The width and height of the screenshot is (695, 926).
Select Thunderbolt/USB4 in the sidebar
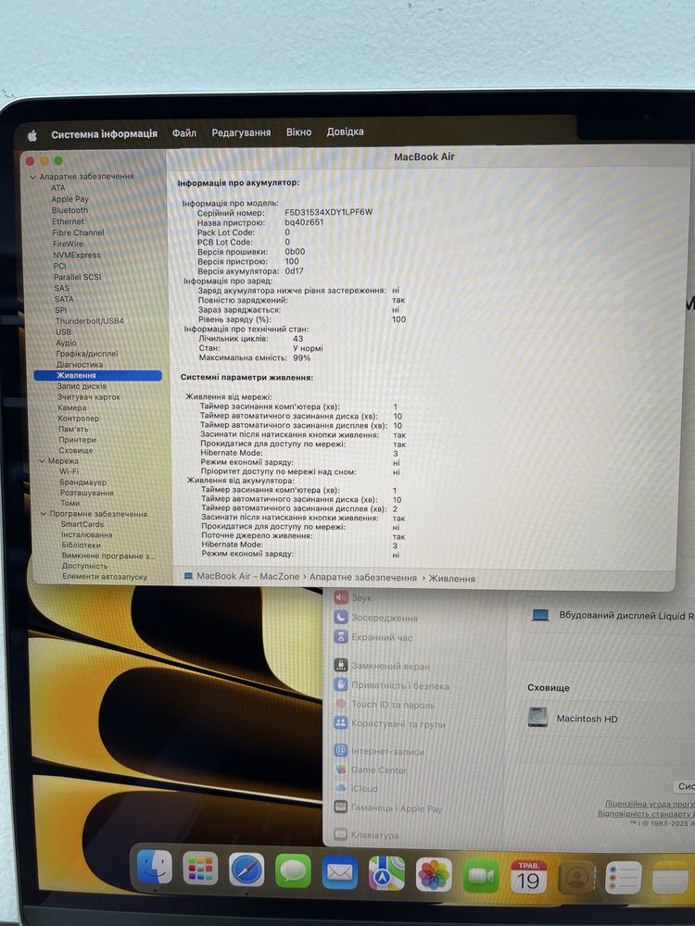(89, 320)
